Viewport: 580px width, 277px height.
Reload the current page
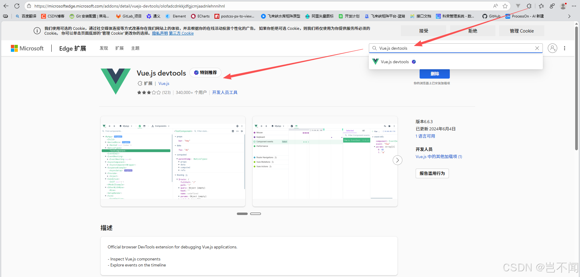click(x=17, y=6)
